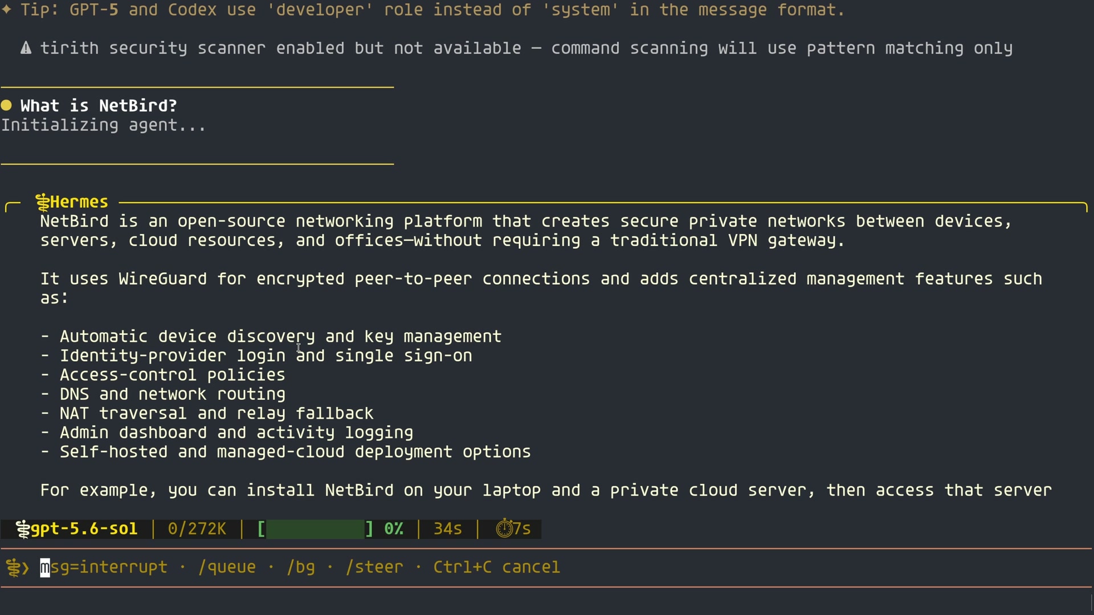Click the msg=interrupt hint text
Viewport: 1094px width, 615px height.
pyautogui.click(x=104, y=567)
